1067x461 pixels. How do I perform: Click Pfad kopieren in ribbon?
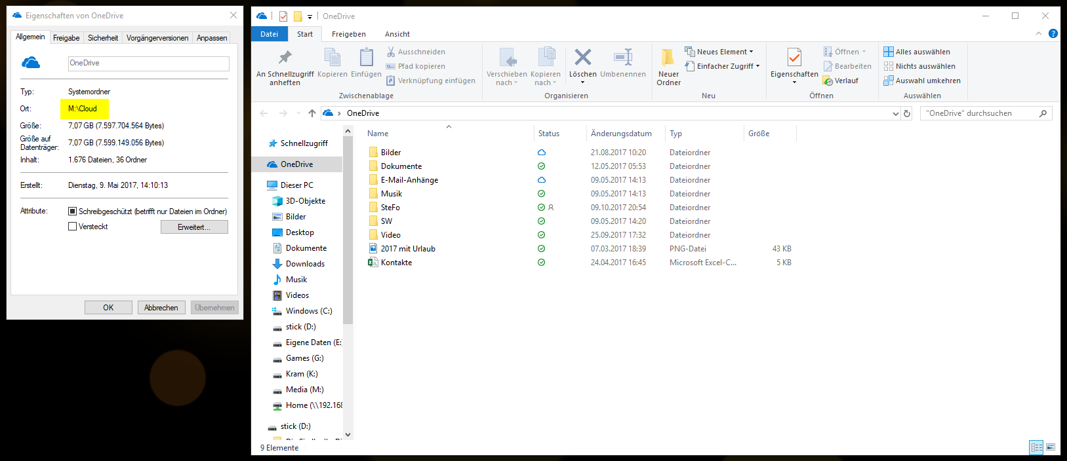pyautogui.click(x=415, y=66)
